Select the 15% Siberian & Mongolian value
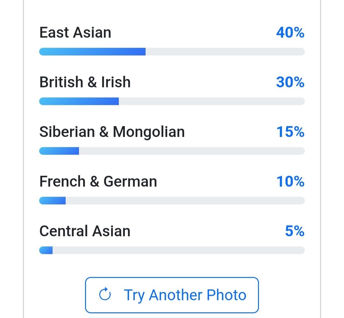This screenshot has width=344, height=318. point(290,132)
